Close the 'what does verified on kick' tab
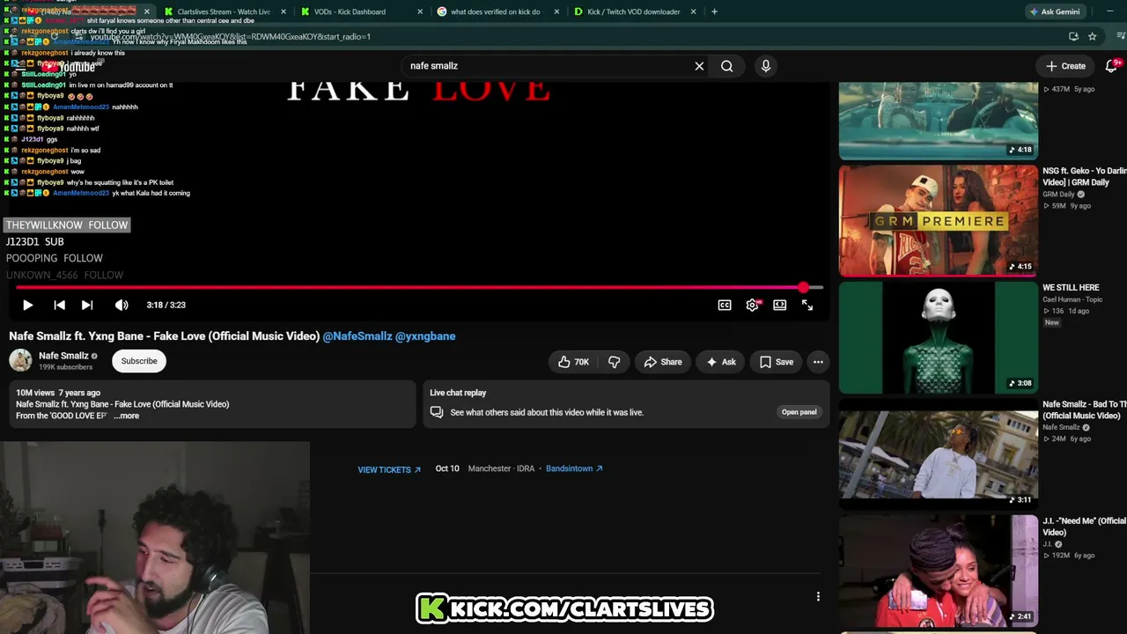The image size is (1127, 634). click(556, 11)
